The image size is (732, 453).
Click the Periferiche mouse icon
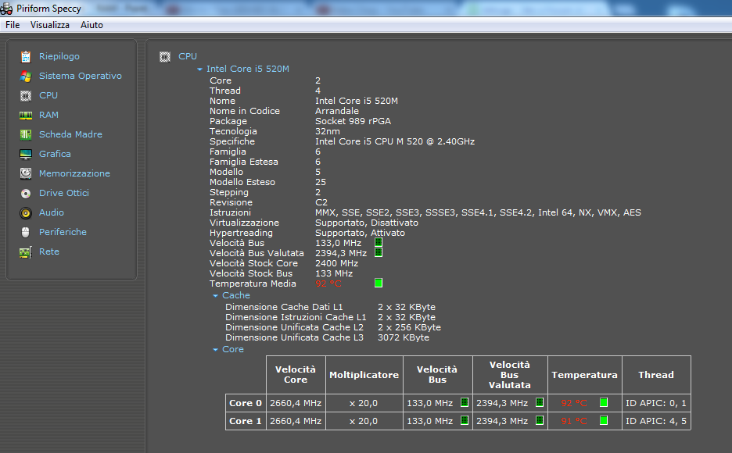[26, 232]
